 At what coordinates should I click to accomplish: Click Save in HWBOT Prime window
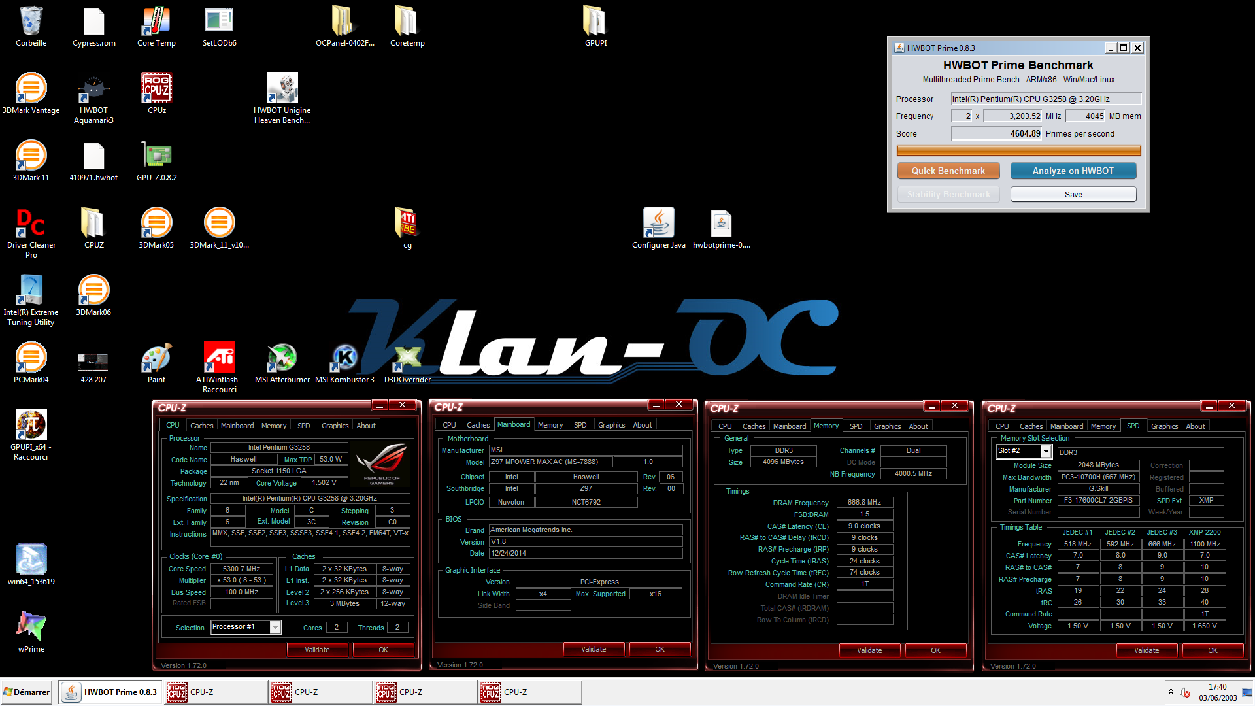pos(1073,194)
